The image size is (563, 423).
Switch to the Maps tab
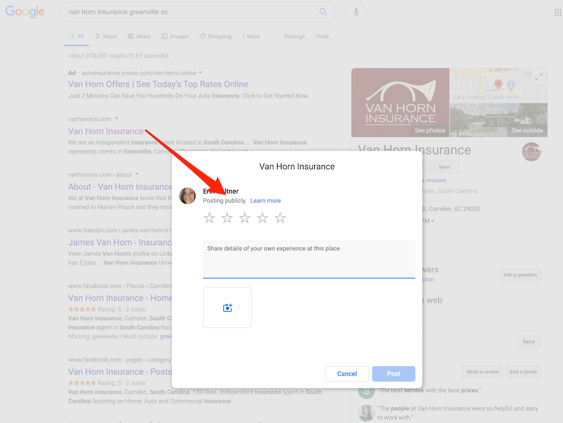[106, 37]
